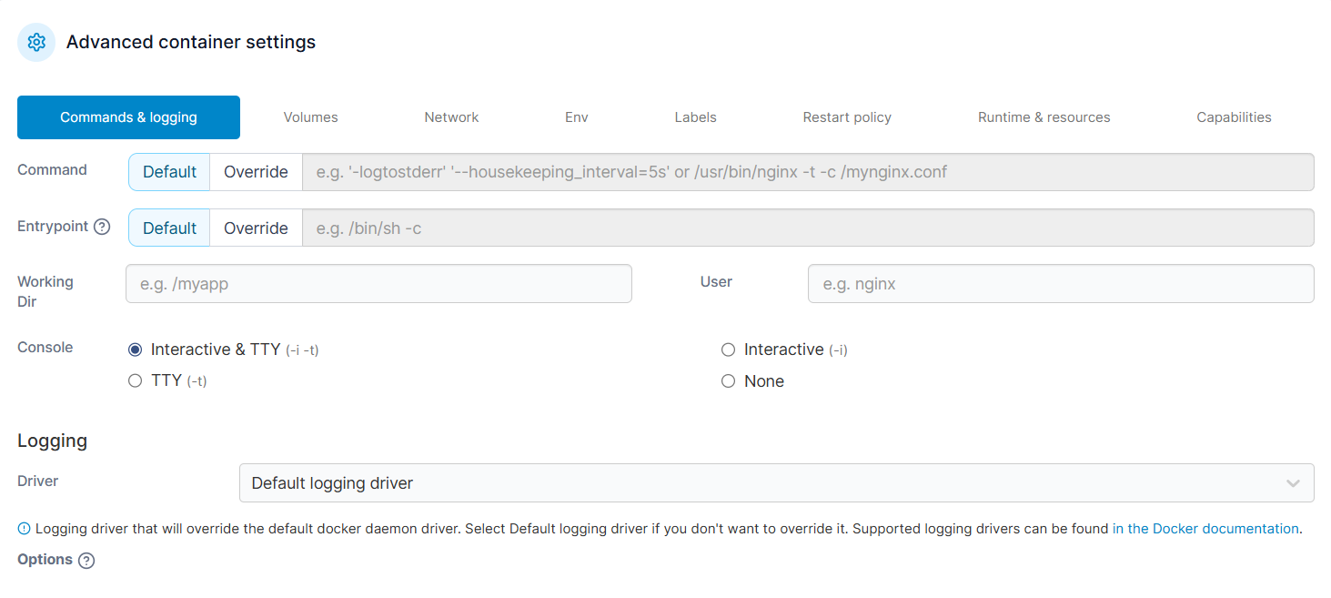The height and width of the screenshot is (598, 1331).
Task: Open the Runtime & resources tab
Action: pyautogui.click(x=1044, y=117)
